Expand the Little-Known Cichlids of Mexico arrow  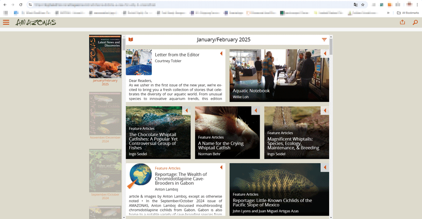(x=325, y=168)
